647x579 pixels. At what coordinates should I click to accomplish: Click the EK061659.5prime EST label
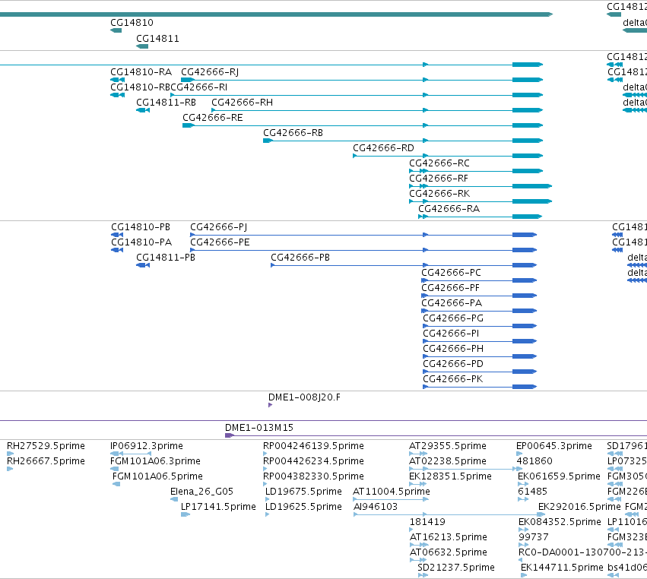559,476
